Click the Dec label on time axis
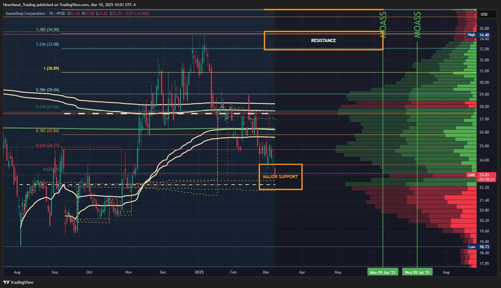The height and width of the screenshot is (288, 501). point(163,272)
